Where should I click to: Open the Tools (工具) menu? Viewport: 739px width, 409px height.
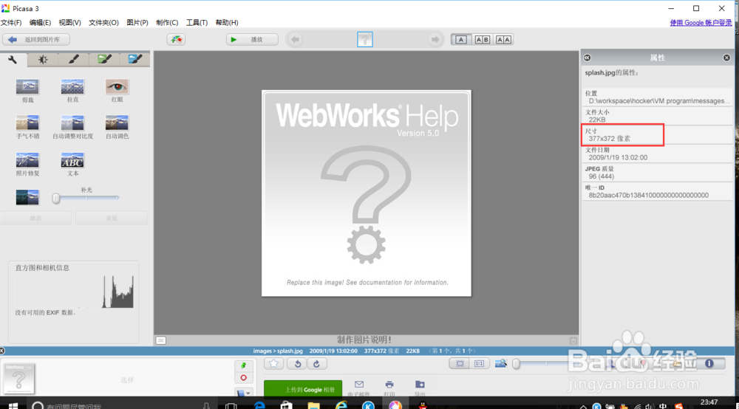click(x=197, y=23)
